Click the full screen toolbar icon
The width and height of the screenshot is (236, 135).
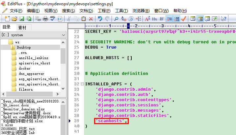click(x=215, y=19)
